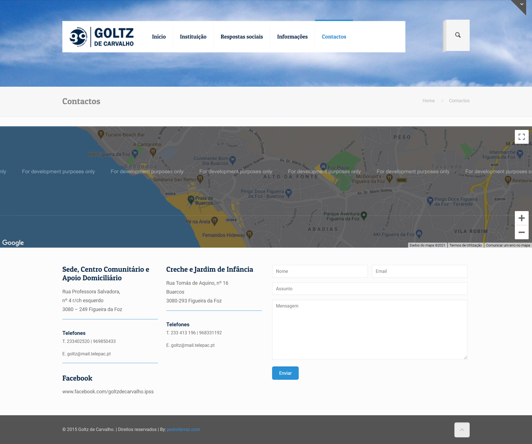
Task: Expand the top corner sliding panel
Action: click(521, 4)
